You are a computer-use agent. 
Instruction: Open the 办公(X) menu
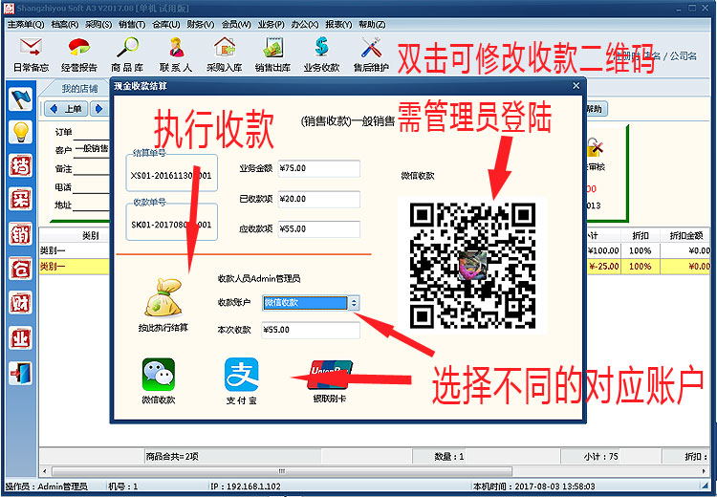point(305,24)
